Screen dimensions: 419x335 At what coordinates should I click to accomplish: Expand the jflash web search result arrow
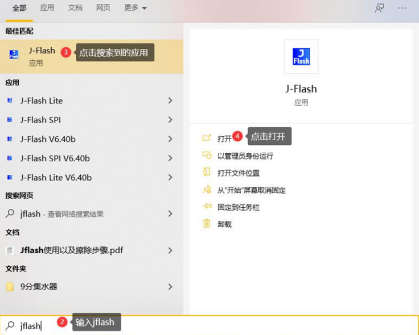click(170, 213)
